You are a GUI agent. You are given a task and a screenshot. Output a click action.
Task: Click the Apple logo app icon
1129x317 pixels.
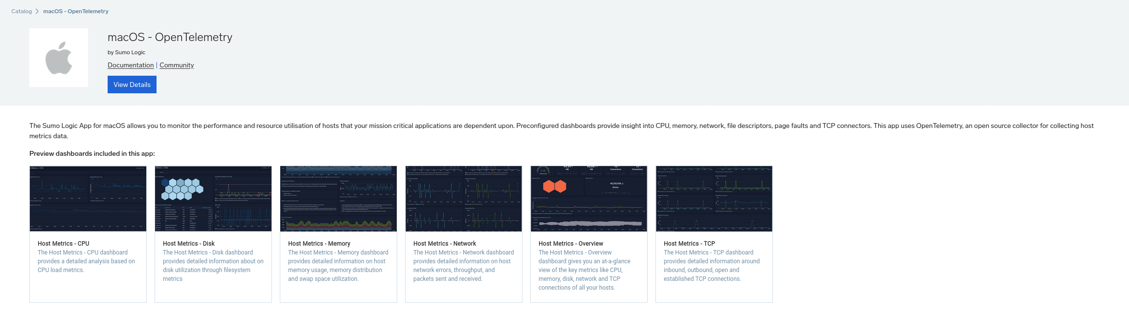pyautogui.click(x=59, y=58)
